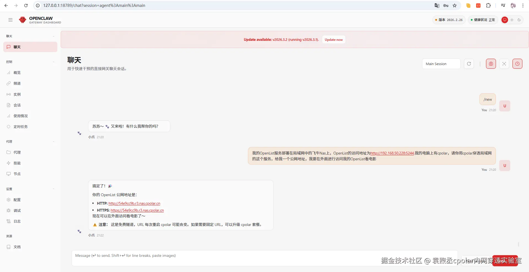529x272 pixels.
Task: Click the 版本 2026.2.26 status pill
Action: (x=449, y=20)
